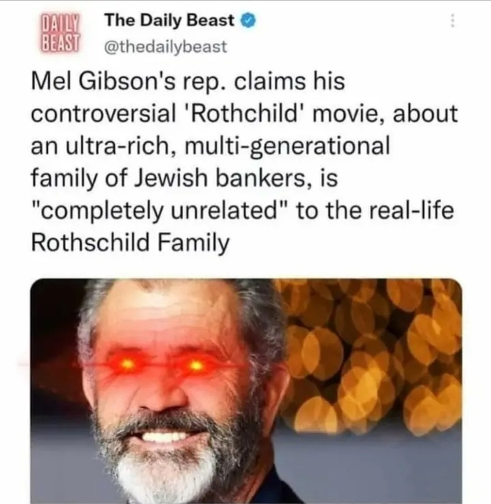Click the dark top-left corner of the photo
The height and width of the screenshot is (504, 491).
point(51,305)
